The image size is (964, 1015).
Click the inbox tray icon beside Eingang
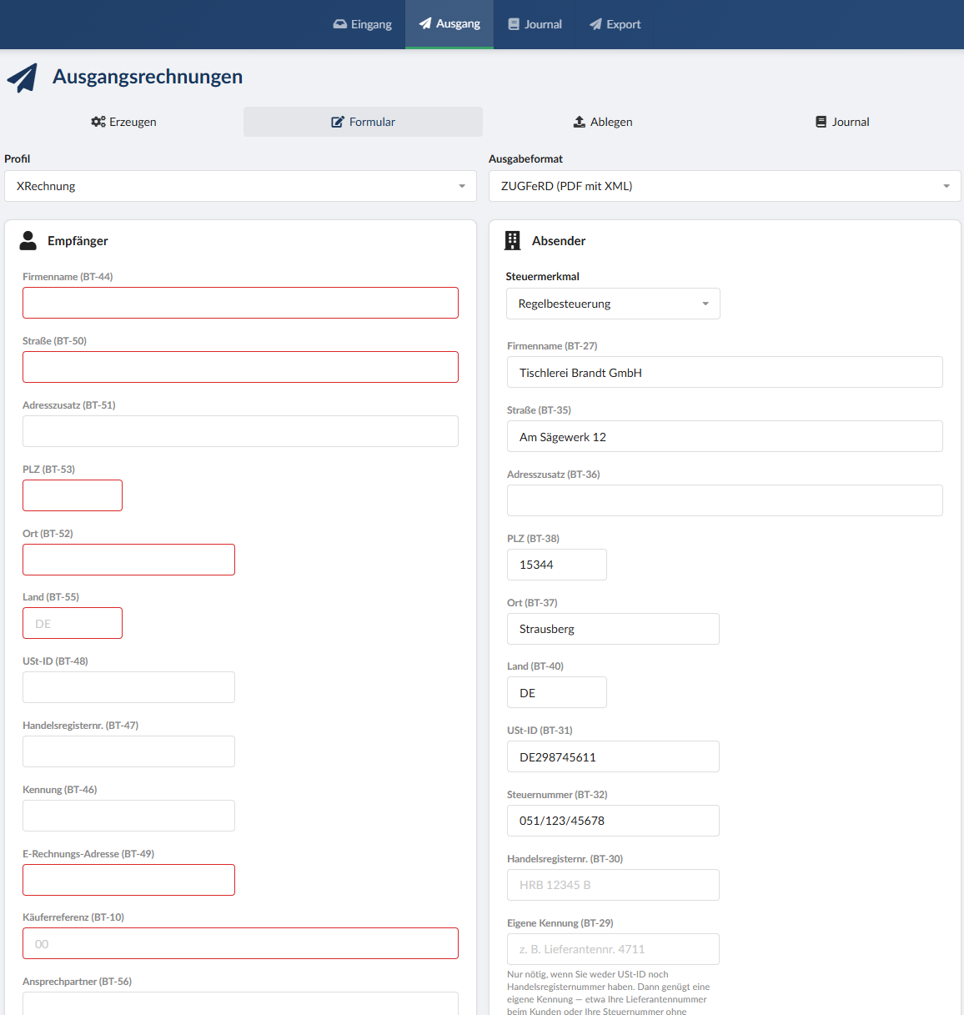340,24
